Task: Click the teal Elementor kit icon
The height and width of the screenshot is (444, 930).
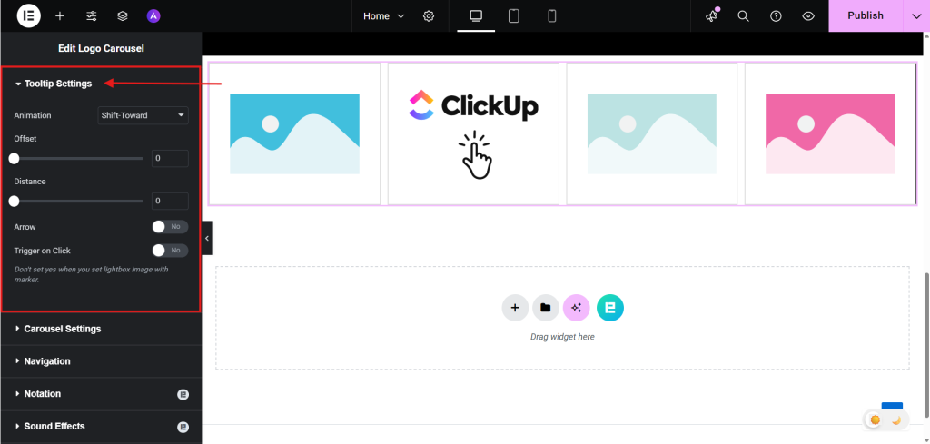Action: click(x=610, y=308)
